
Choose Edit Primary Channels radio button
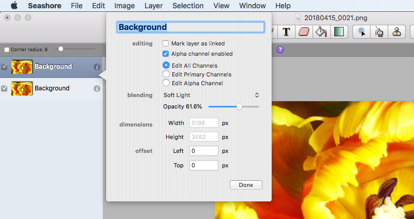click(x=166, y=74)
